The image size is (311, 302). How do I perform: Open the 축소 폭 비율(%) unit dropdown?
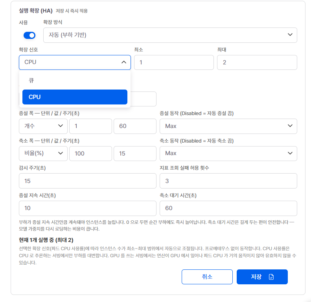[43, 154]
